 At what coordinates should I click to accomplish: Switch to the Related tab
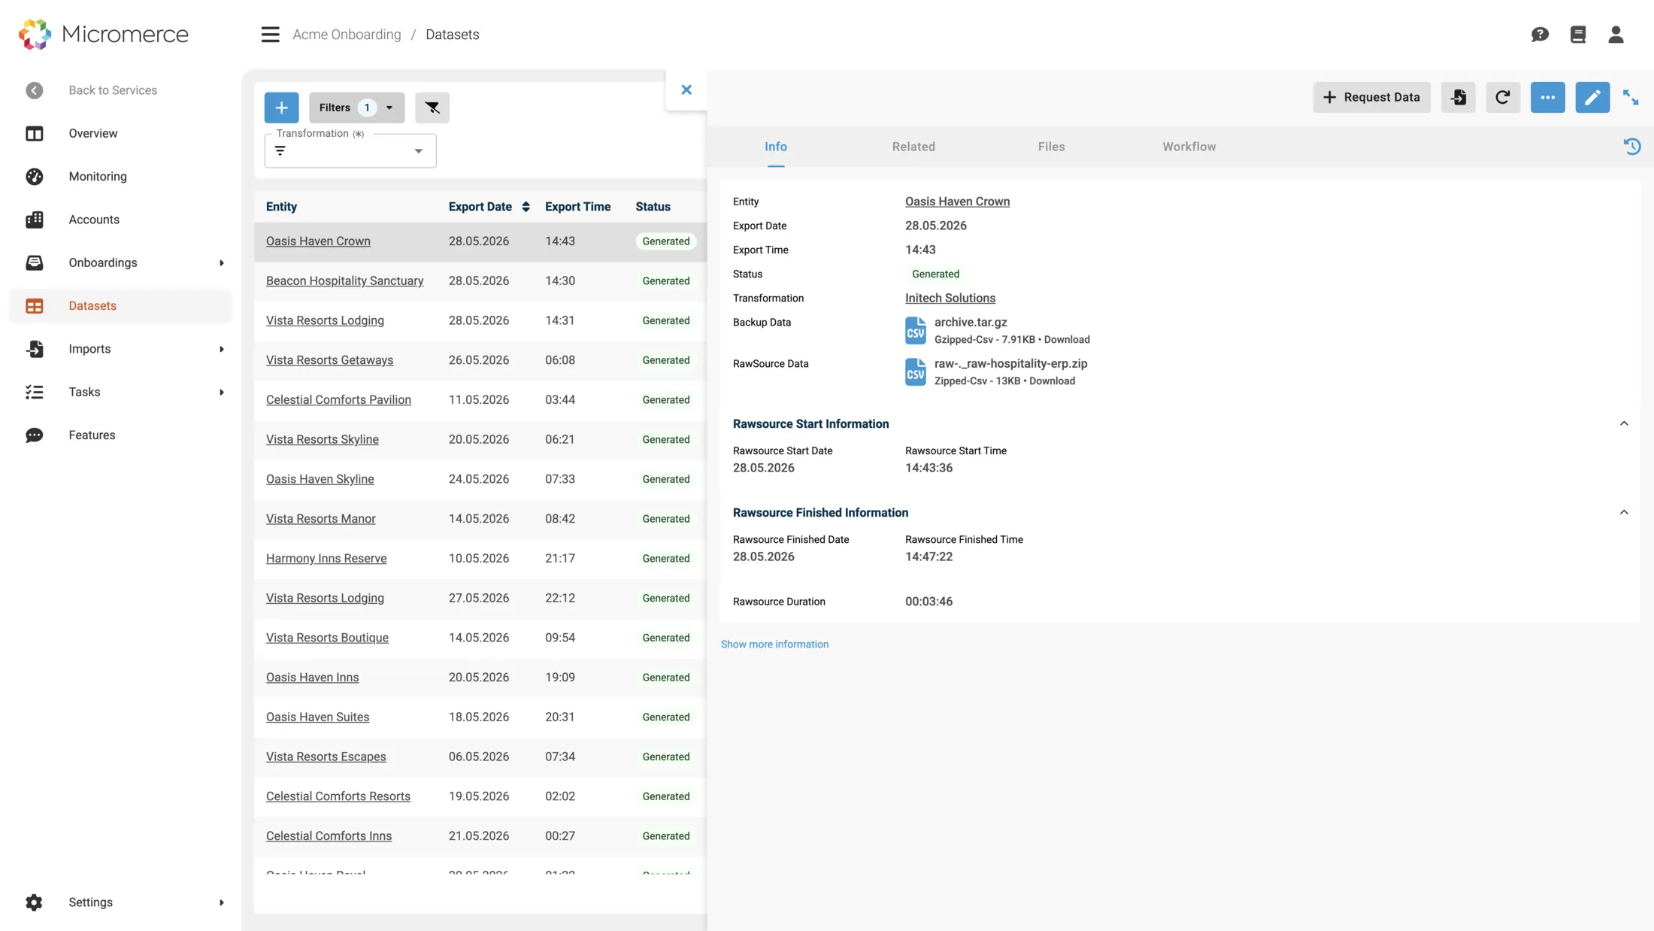point(913,147)
